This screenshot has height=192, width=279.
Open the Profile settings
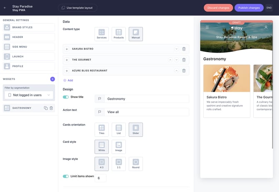(x=29, y=66)
